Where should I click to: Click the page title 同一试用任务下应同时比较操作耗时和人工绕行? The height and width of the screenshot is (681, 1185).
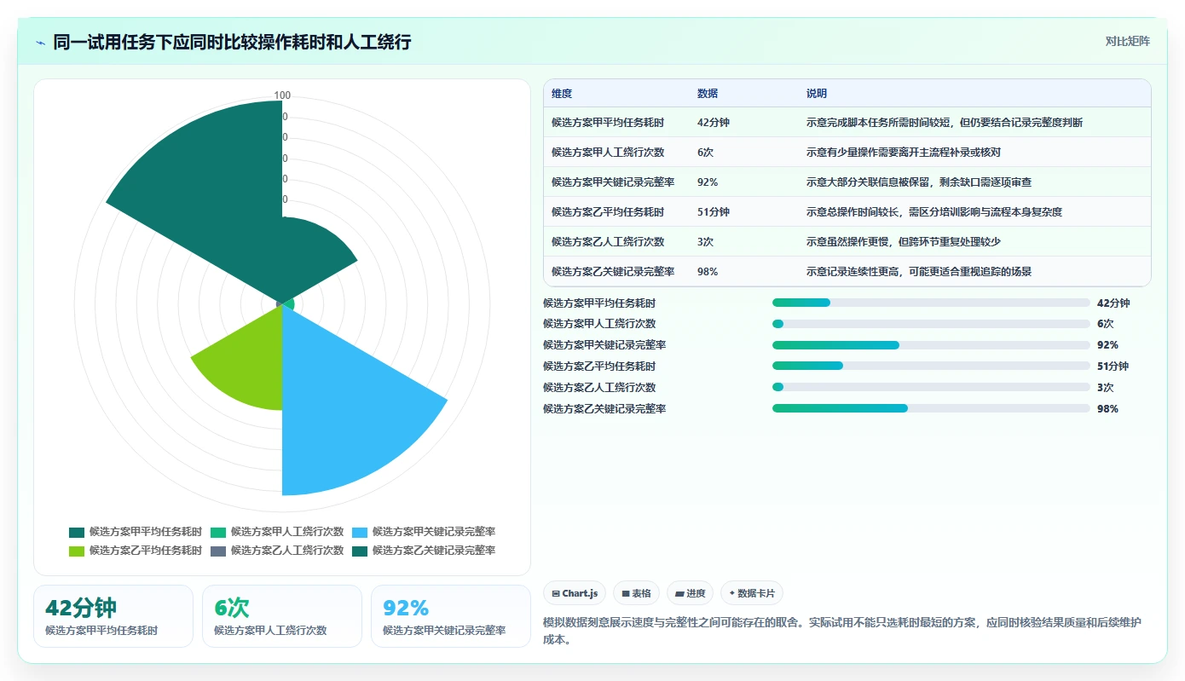click(x=232, y=42)
